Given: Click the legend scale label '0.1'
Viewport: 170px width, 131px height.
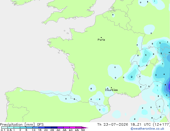Looking at the screenshot, I should pos(3,130).
